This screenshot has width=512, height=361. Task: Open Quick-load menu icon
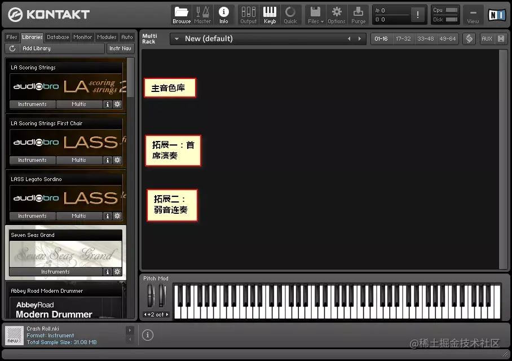coord(290,14)
